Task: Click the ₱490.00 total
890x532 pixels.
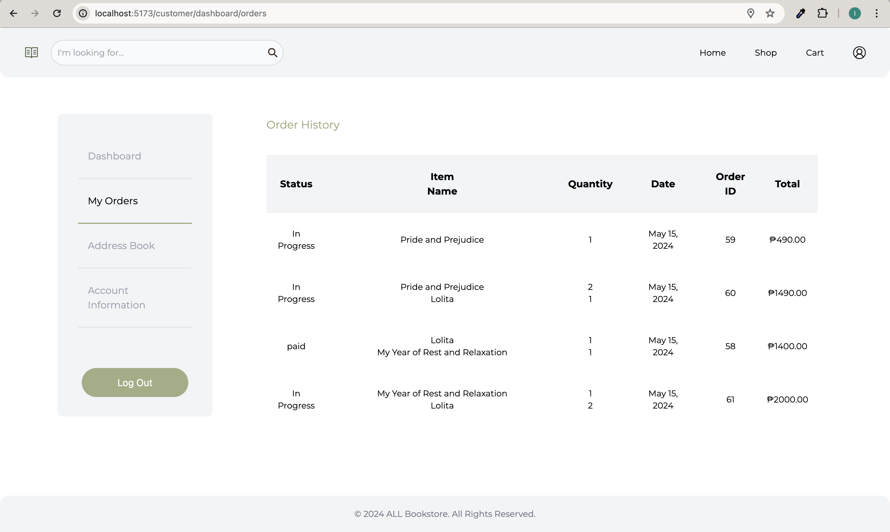Action: coord(787,239)
